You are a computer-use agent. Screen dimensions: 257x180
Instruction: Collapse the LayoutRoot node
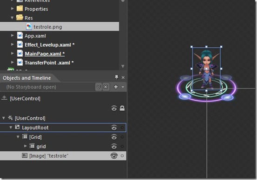[11, 127]
